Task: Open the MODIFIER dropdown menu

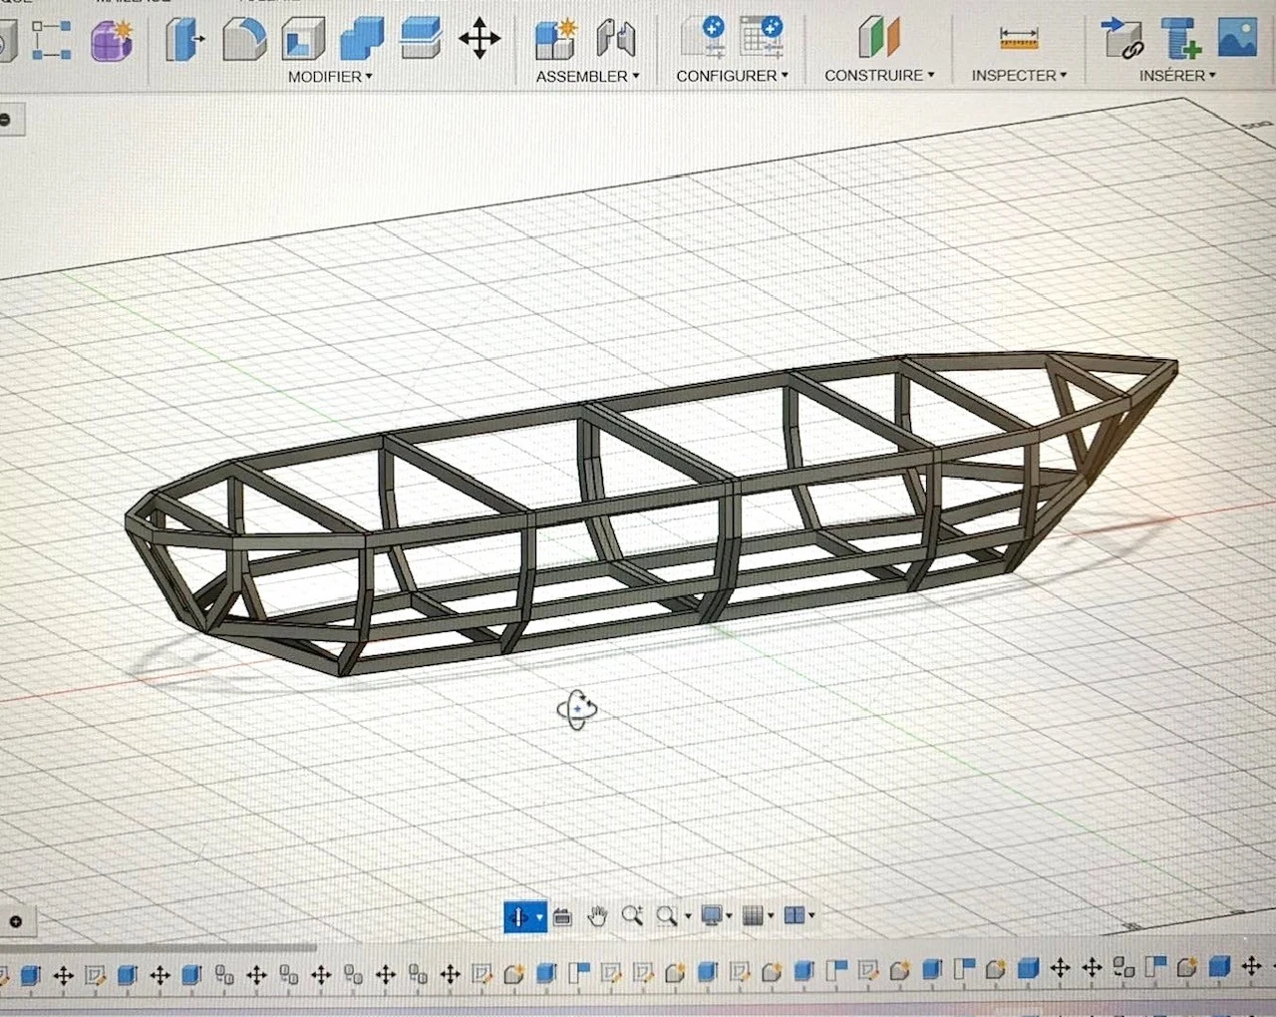Action: tap(330, 77)
